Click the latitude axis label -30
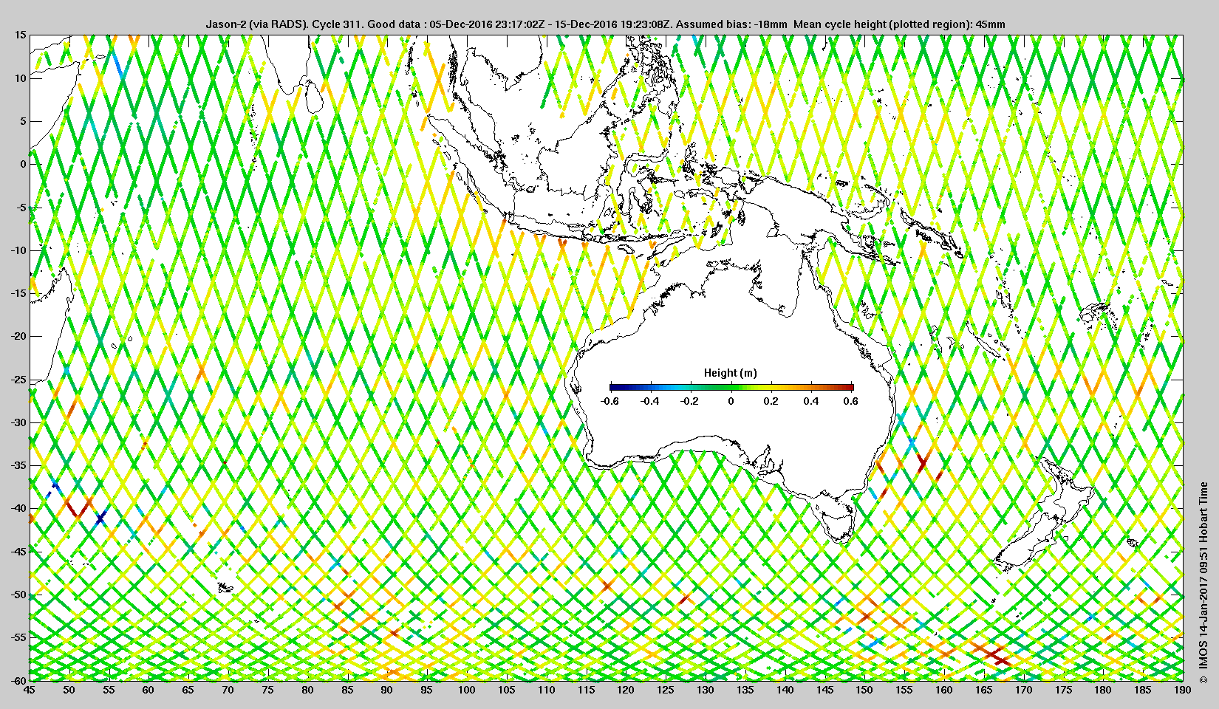The height and width of the screenshot is (709, 1219). (18, 422)
